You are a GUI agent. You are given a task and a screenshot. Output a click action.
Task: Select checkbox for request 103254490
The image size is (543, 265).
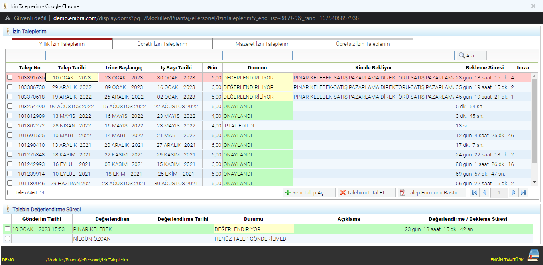pos(10,107)
